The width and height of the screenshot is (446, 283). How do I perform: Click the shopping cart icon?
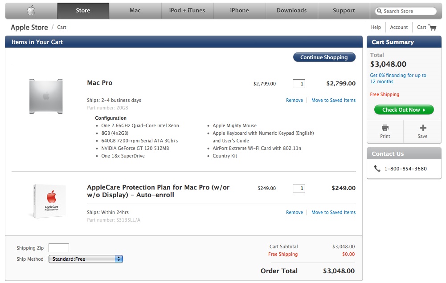click(432, 27)
